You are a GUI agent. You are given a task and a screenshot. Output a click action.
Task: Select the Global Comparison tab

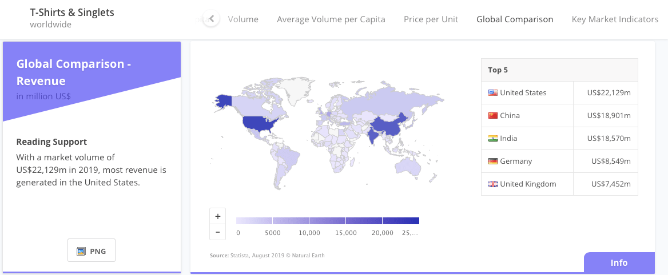(x=515, y=19)
